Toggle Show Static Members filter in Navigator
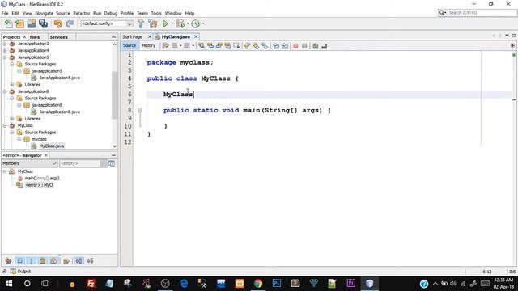The image size is (518, 291). click(x=32, y=260)
